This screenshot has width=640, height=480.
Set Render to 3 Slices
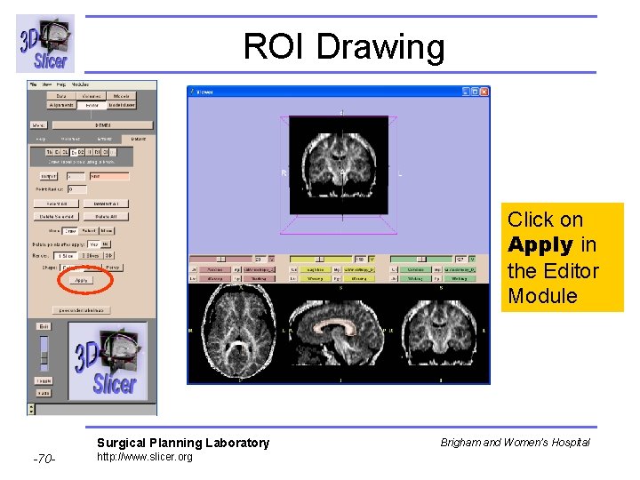(91, 255)
